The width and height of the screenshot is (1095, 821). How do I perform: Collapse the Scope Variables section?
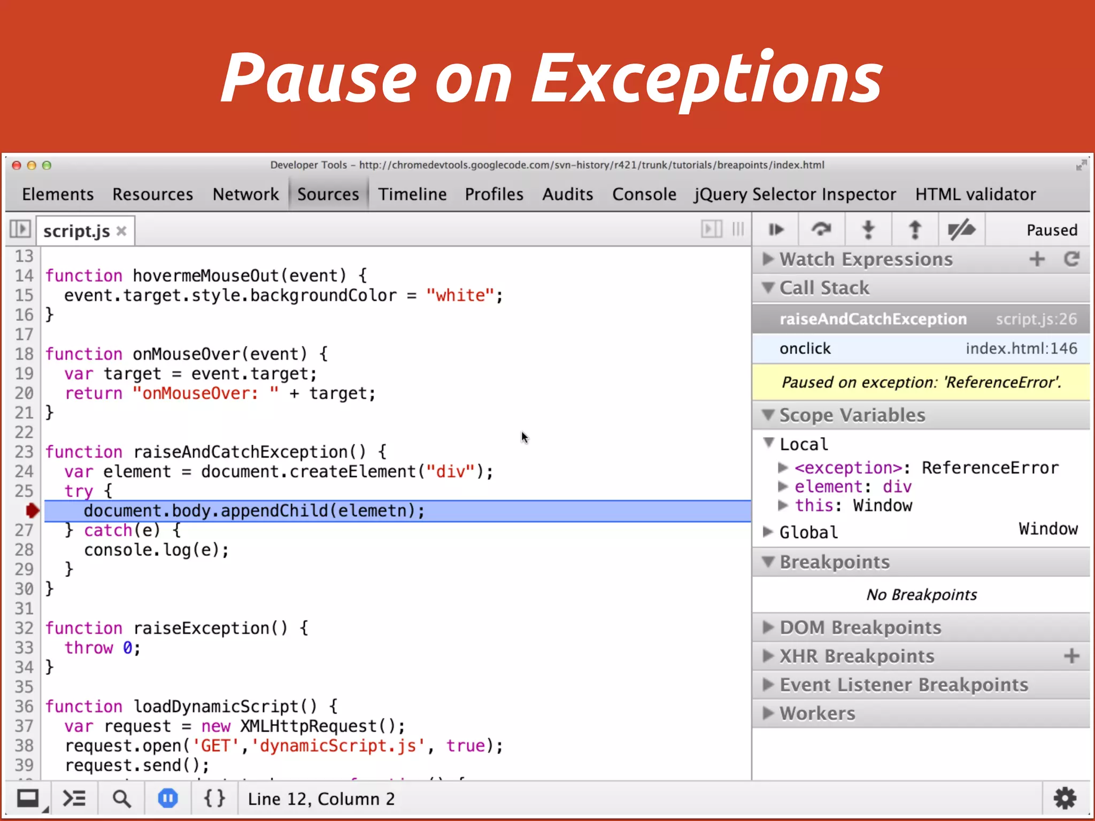pyautogui.click(x=768, y=415)
